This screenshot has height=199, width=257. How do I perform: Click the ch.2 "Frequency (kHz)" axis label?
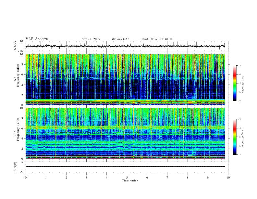point(18,129)
